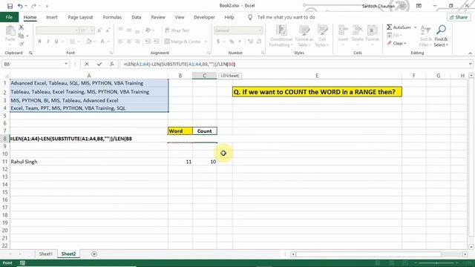Viewport: 475px width, 267px height.
Task: Click the Share button
Action: (x=459, y=17)
